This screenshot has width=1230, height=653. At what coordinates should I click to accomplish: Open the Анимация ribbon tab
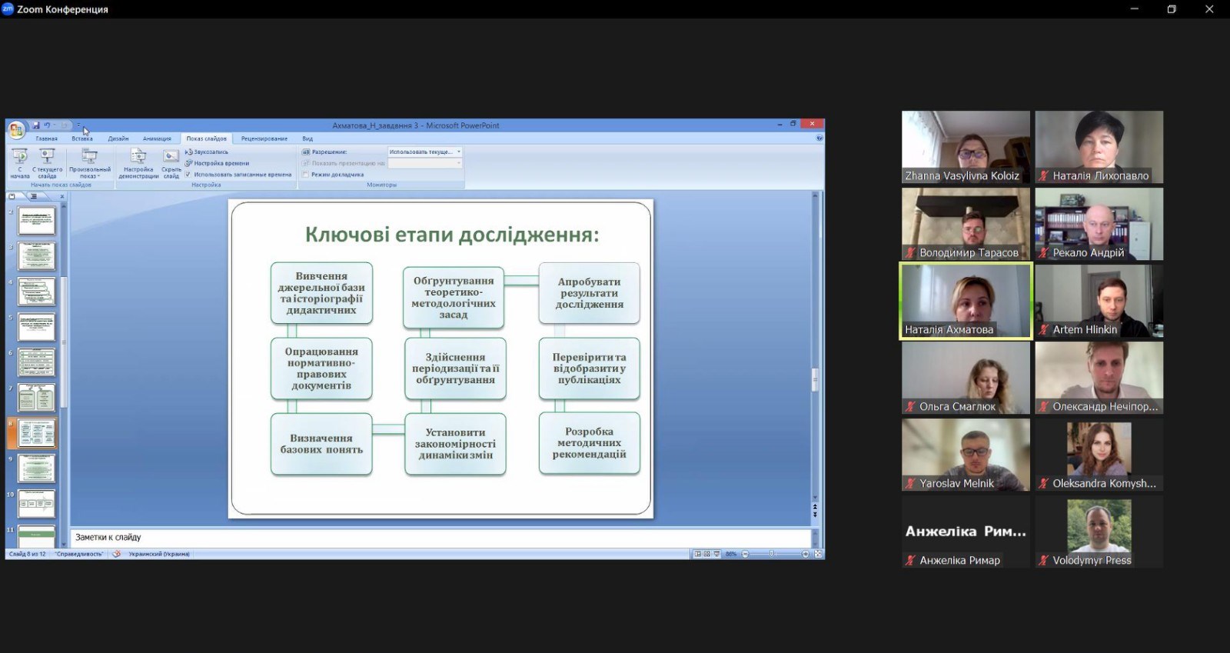157,138
